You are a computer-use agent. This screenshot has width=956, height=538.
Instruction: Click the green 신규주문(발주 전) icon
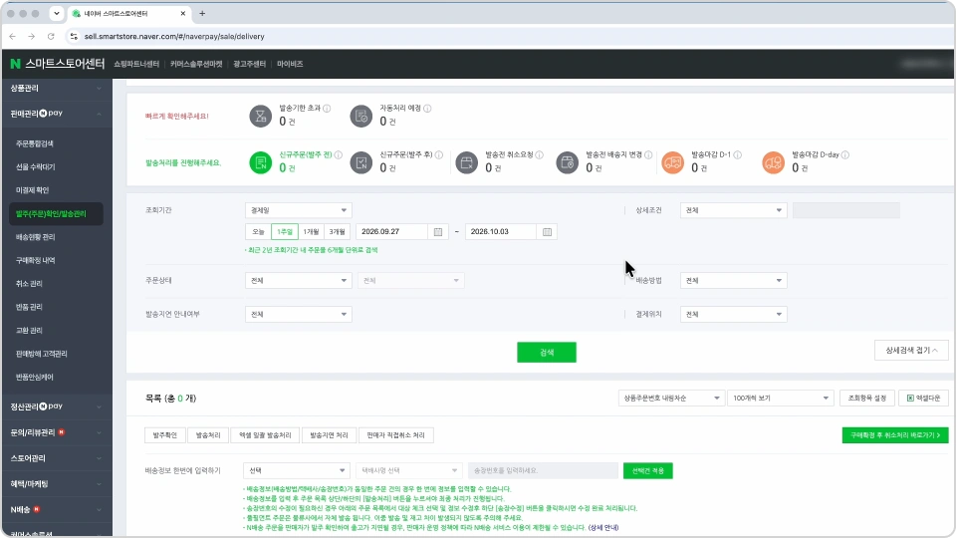(x=260, y=162)
